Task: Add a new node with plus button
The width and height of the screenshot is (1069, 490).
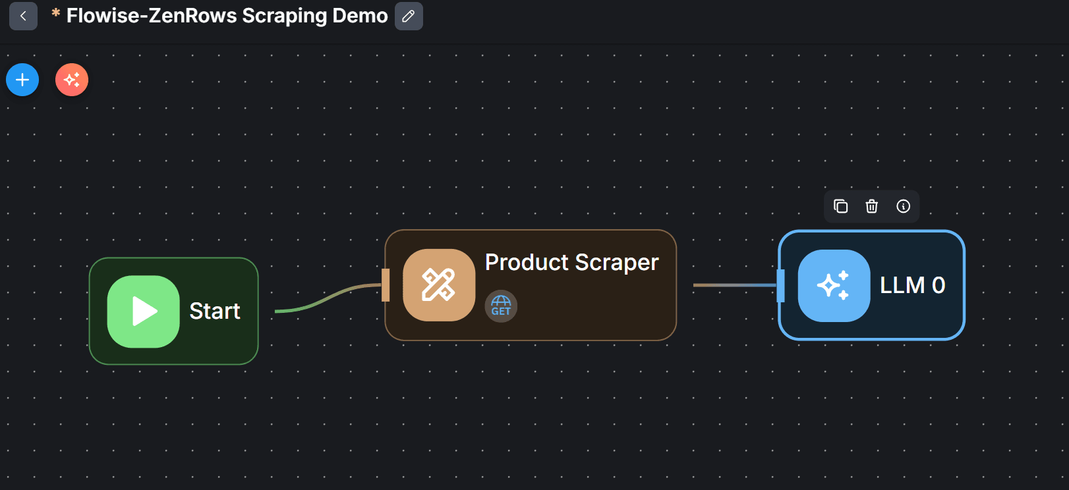Action: point(22,80)
